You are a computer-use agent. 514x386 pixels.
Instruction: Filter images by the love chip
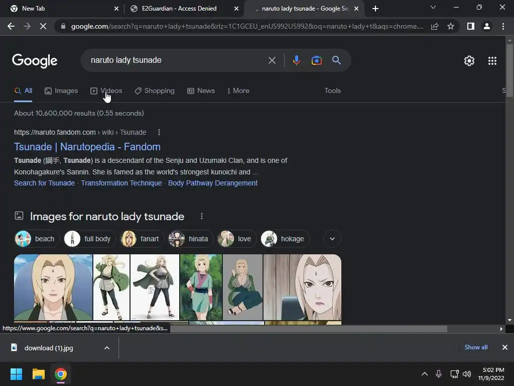pyautogui.click(x=237, y=239)
